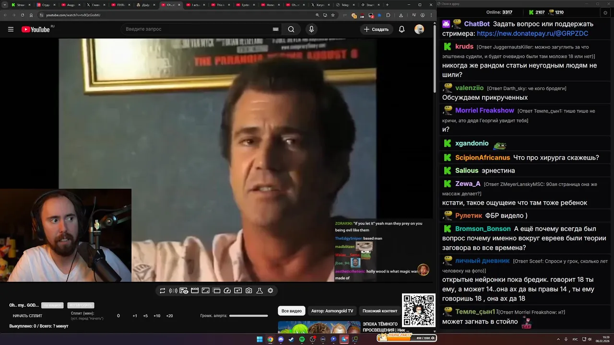Click username 'ScipionAfricanus' in chat
614x345 pixels.
483,158
